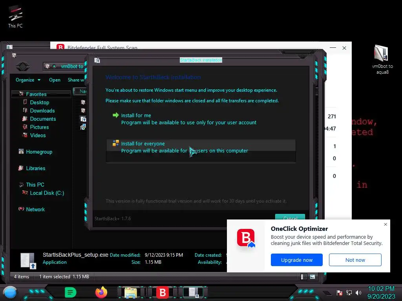The width and height of the screenshot is (402, 301).
Task: Open Downloads in Favorites
Action: click(42, 111)
